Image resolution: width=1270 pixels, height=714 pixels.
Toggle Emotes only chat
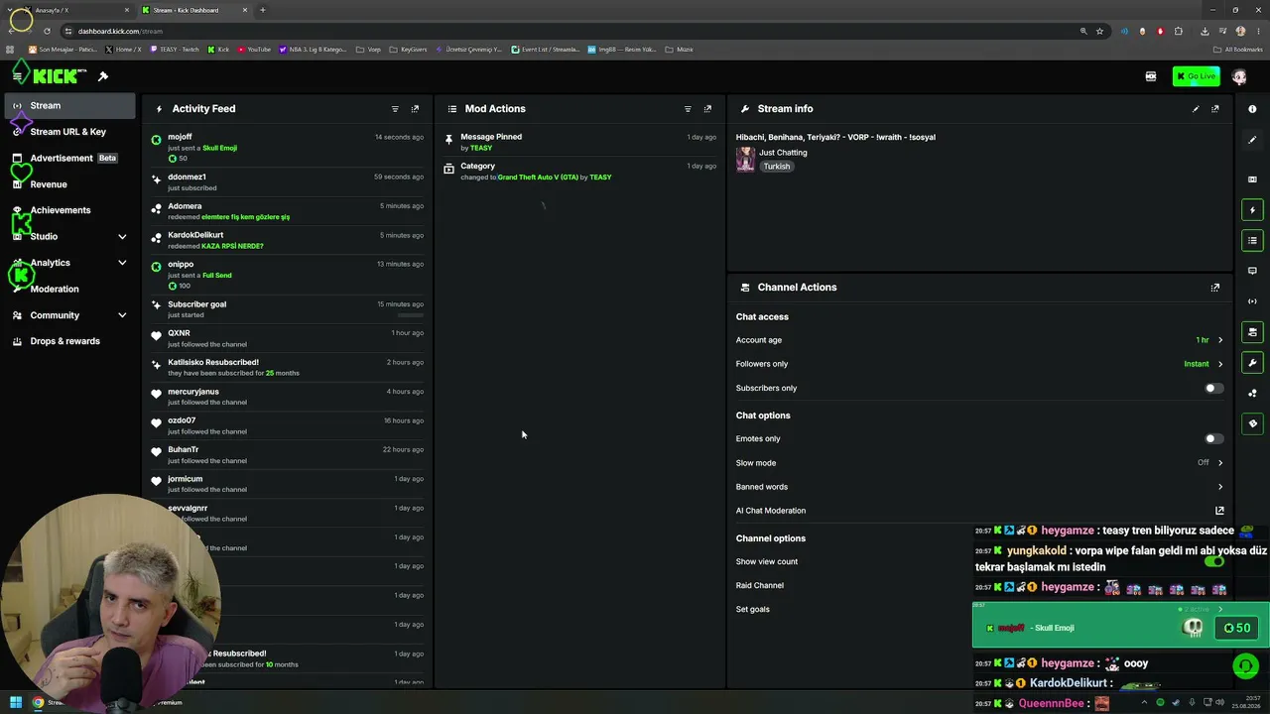(x=1213, y=438)
